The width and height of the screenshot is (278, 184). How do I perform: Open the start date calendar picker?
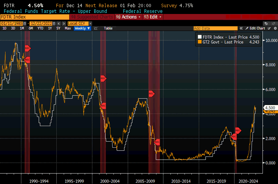pyautogui.click(x=25, y=23)
